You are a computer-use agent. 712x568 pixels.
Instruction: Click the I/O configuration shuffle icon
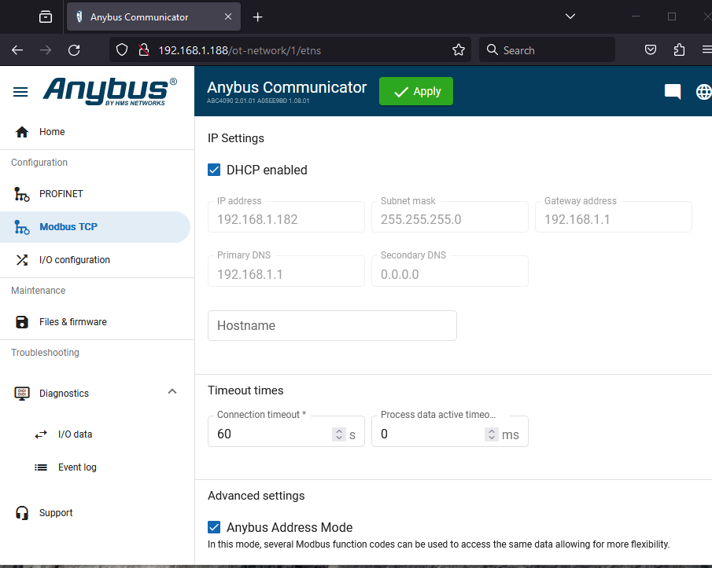pos(22,260)
